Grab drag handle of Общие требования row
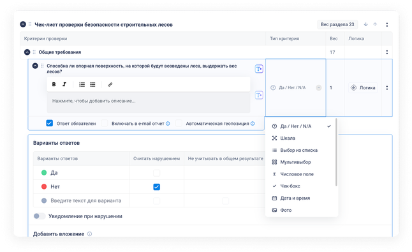The width and height of the screenshot is (412, 252). pos(34,52)
